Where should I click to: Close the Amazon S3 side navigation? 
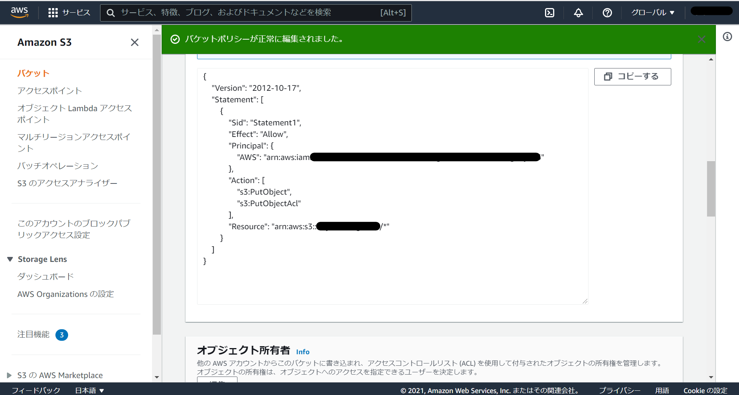pyautogui.click(x=134, y=42)
